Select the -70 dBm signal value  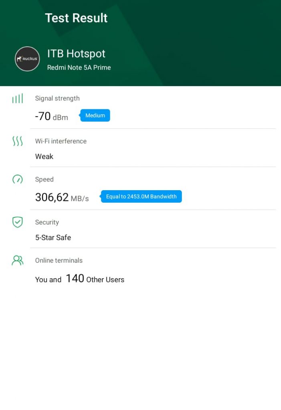click(51, 117)
